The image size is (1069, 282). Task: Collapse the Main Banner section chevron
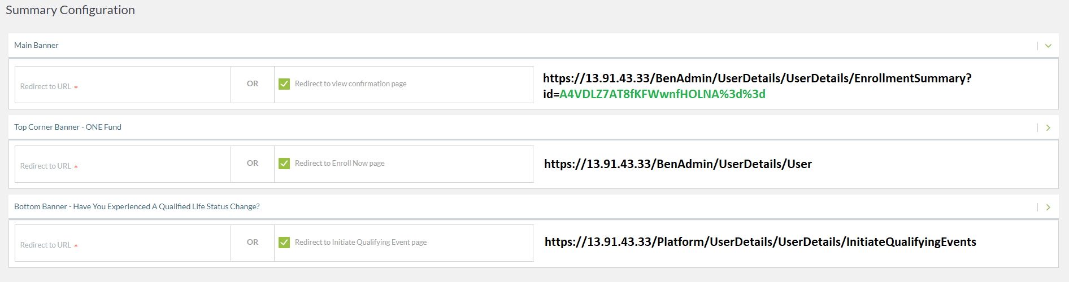pyautogui.click(x=1048, y=46)
